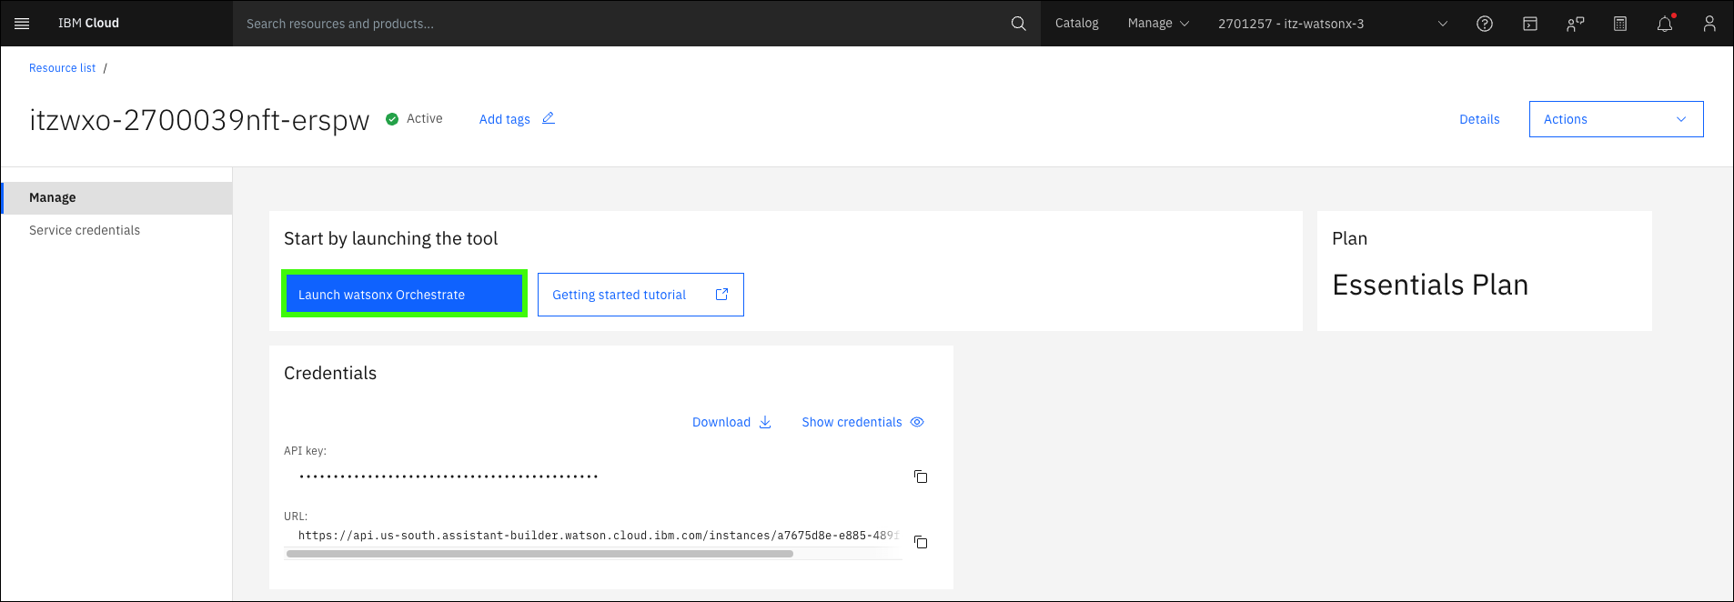Click the horizontal scrollbar under the URL
The height and width of the screenshot is (602, 1734).
(539, 554)
